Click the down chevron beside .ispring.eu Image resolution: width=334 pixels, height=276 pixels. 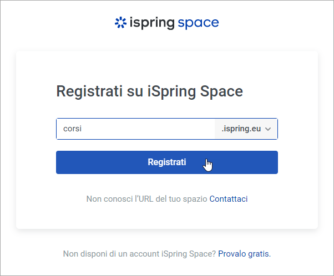point(269,129)
